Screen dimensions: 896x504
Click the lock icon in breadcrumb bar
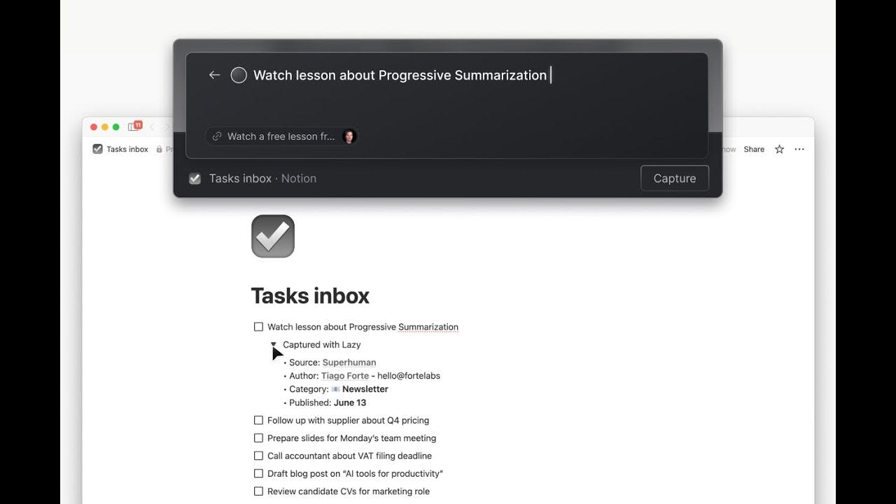click(160, 149)
